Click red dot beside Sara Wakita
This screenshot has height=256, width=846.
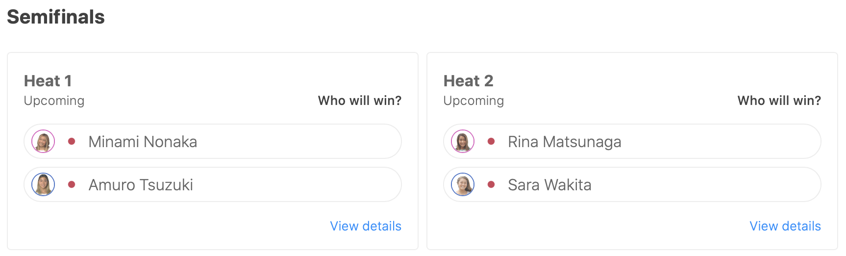point(491,185)
